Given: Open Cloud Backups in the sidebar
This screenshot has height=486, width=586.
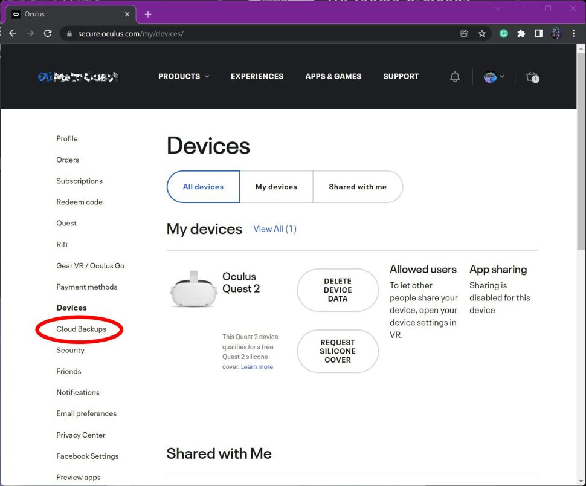Looking at the screenshot, I should (x=81, y=329).
